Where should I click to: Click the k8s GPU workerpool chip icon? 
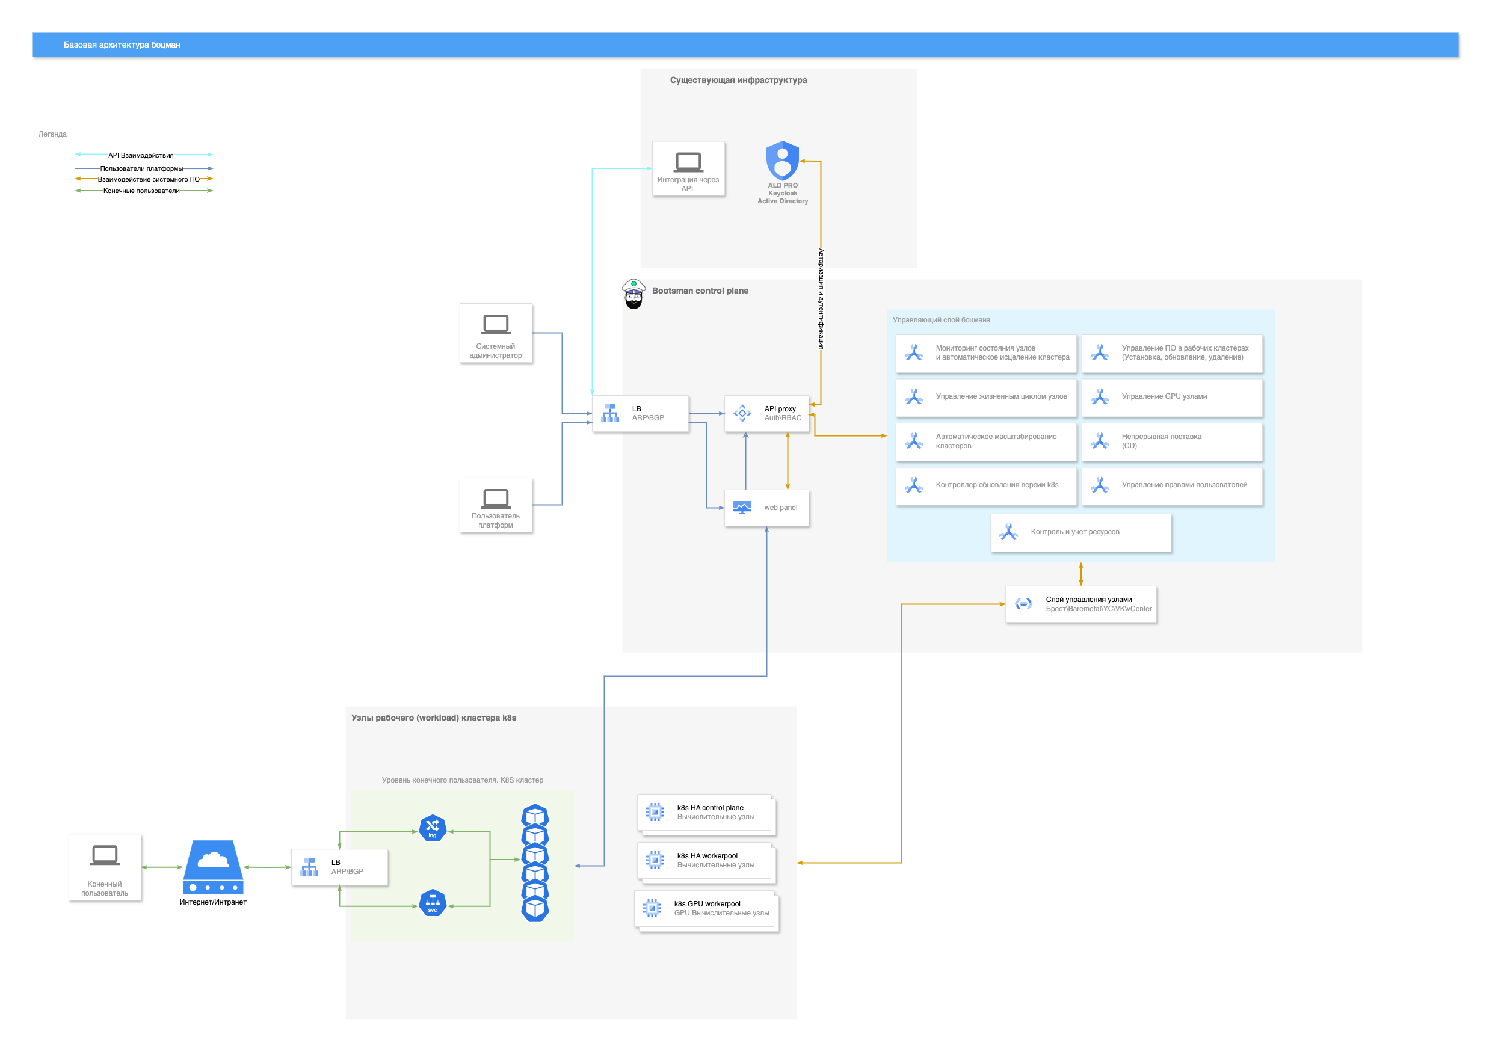(x=652, y=908)
